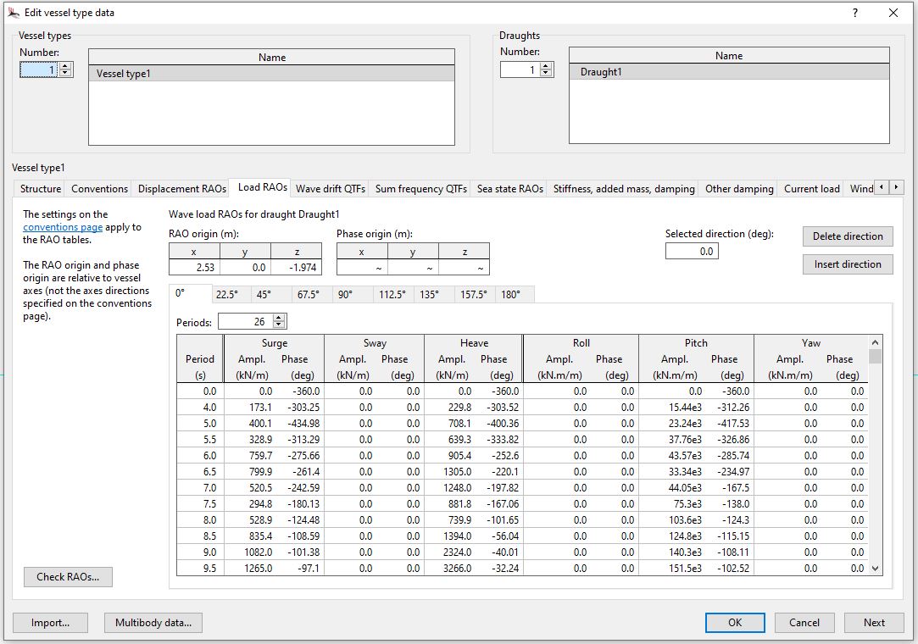Click the Periods value field

click(245, 321)
